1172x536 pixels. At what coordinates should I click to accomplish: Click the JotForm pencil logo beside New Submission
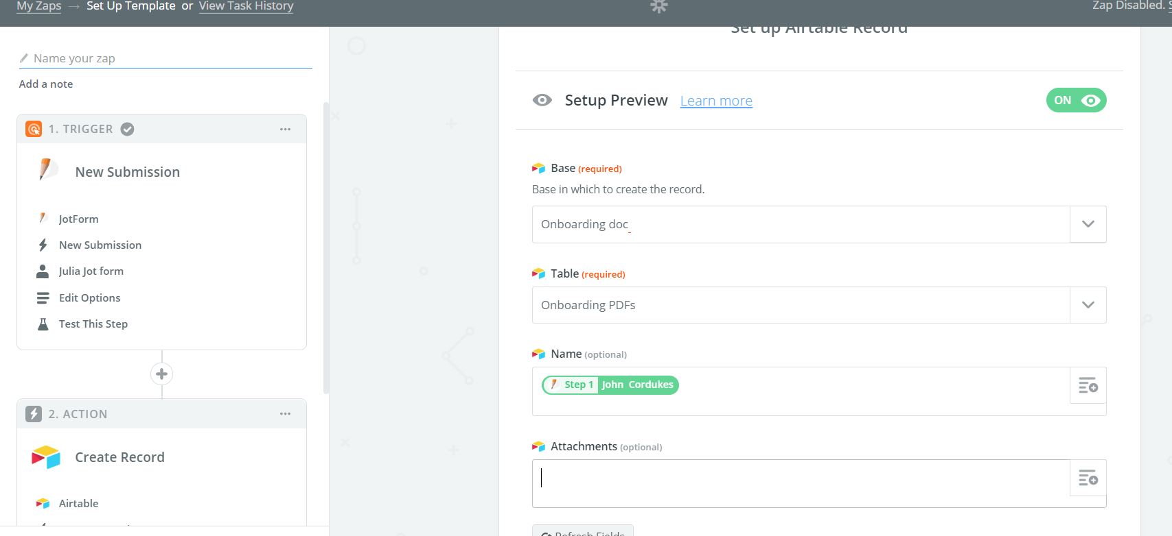tap(47, 170)
